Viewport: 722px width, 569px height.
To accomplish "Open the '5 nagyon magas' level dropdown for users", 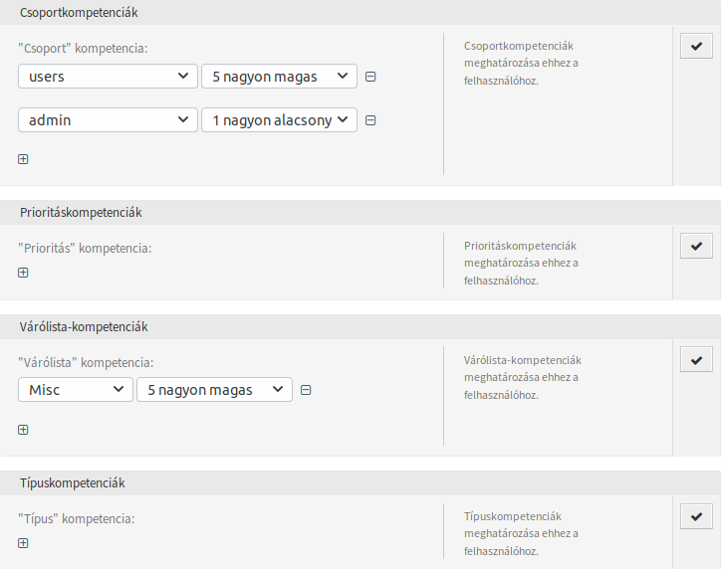I will (279, 77).
